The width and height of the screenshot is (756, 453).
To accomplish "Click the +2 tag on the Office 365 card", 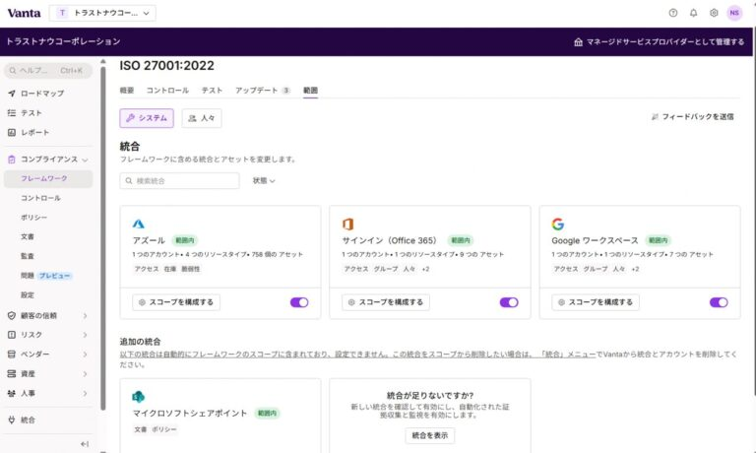I will pos(425,269).
